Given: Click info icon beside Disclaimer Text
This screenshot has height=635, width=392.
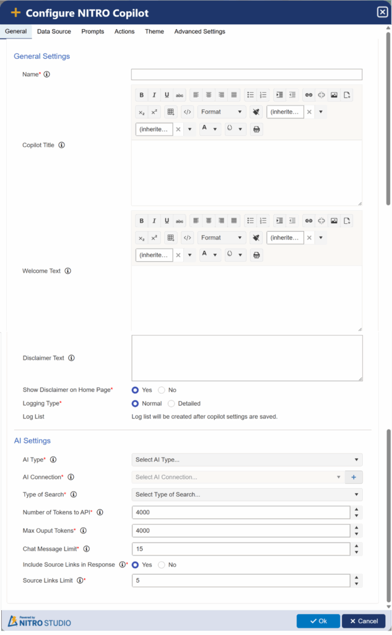Looking at the screenshot, I should 71,358.
